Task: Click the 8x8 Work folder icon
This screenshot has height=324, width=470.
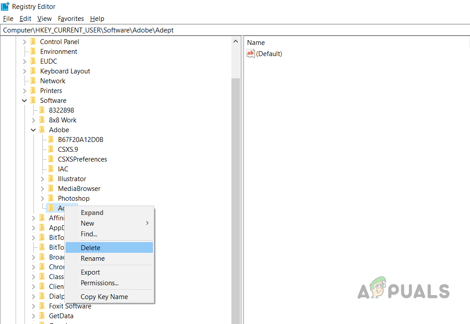Action: point(42,120)
